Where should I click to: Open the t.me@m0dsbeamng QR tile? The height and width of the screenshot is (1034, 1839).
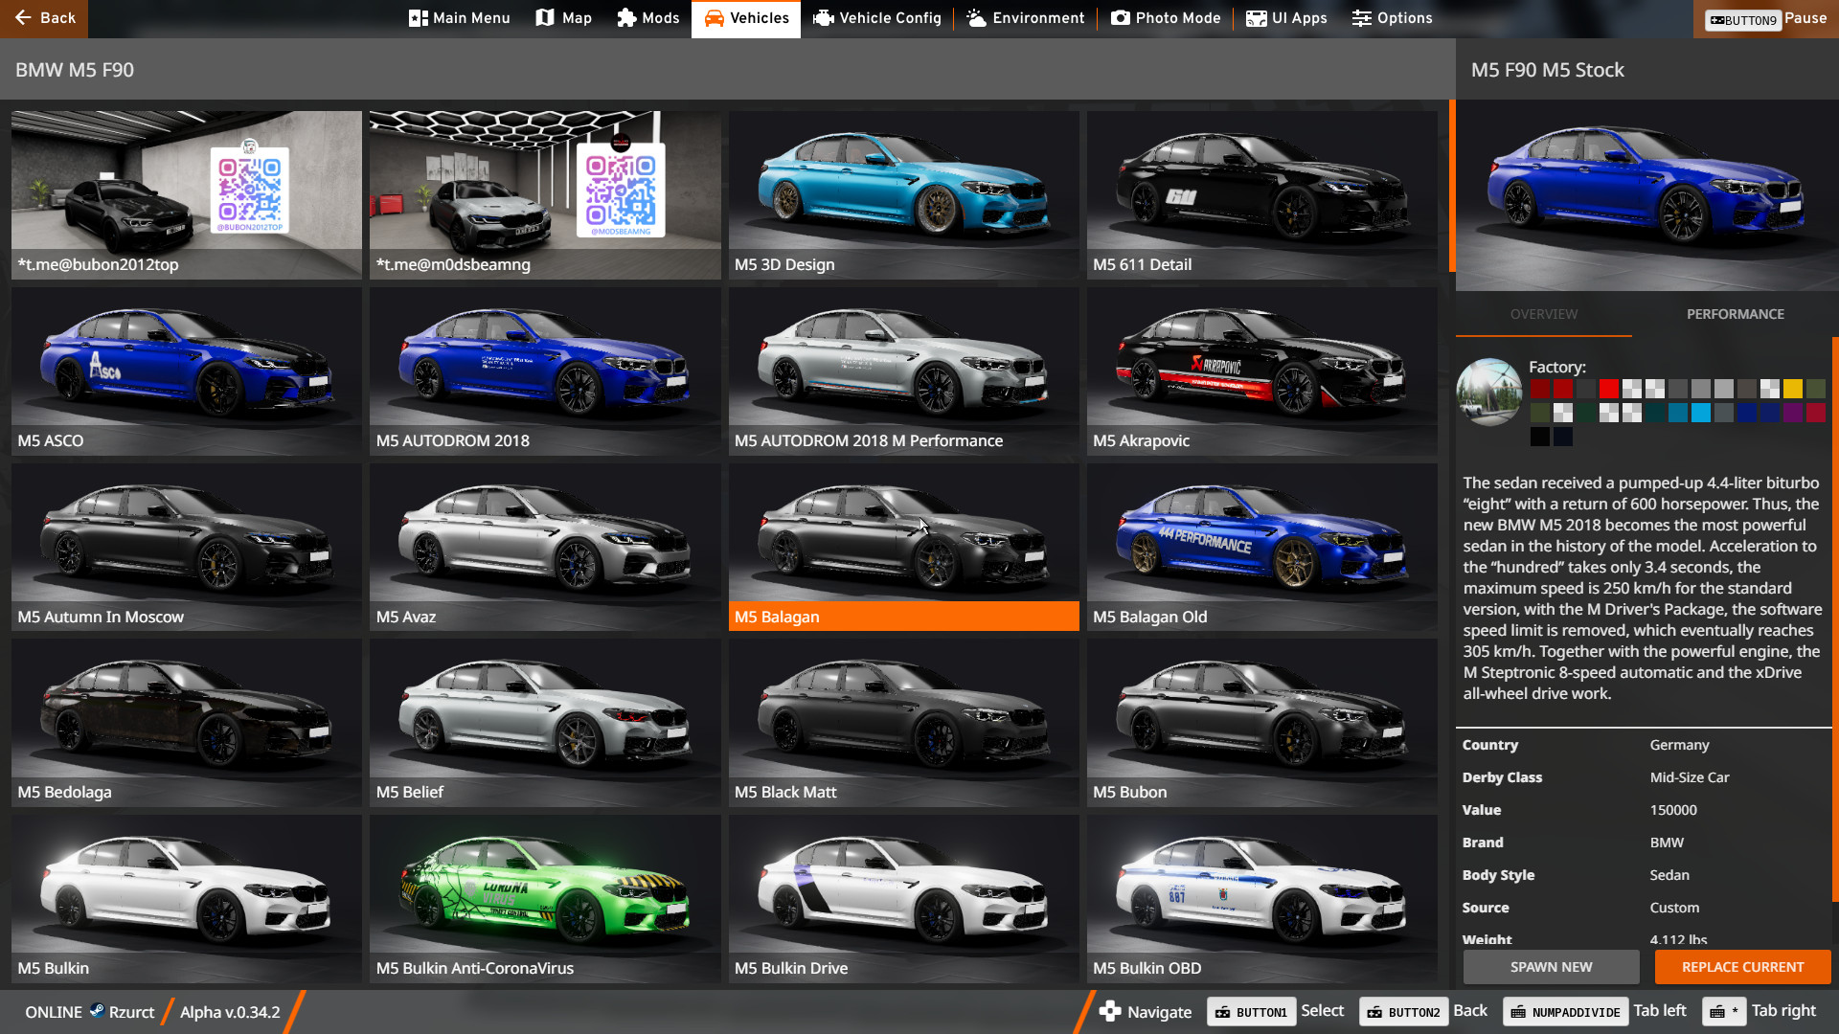point(545,195)
